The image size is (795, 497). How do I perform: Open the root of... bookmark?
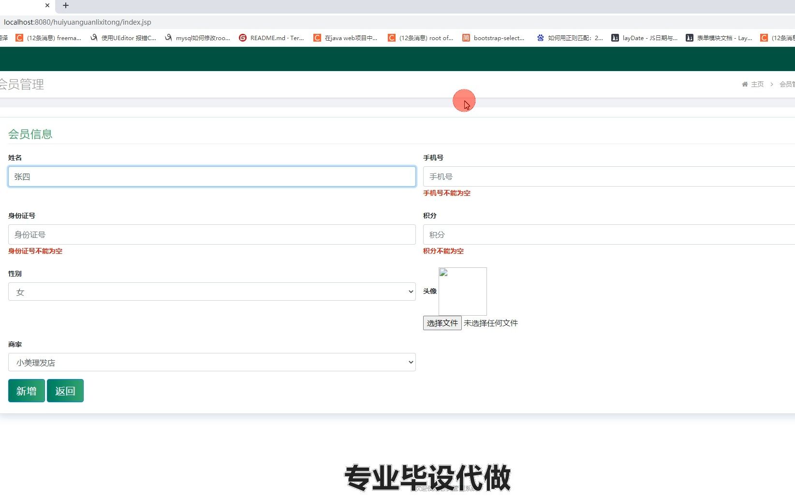coord(421,38)
